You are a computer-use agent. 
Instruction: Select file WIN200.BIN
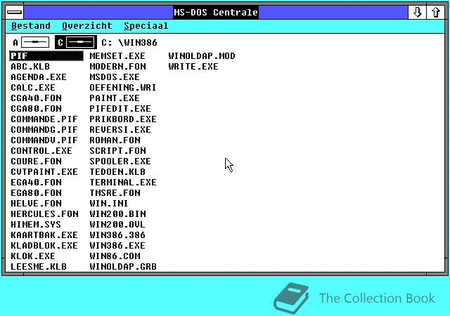(x=117, y=214)
